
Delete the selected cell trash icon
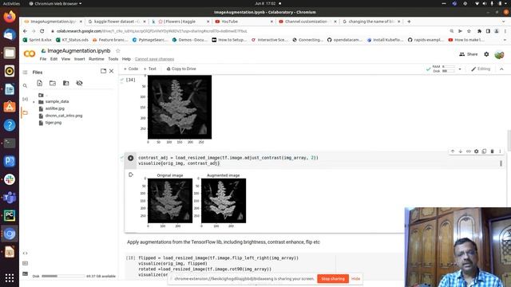point(492,151)
